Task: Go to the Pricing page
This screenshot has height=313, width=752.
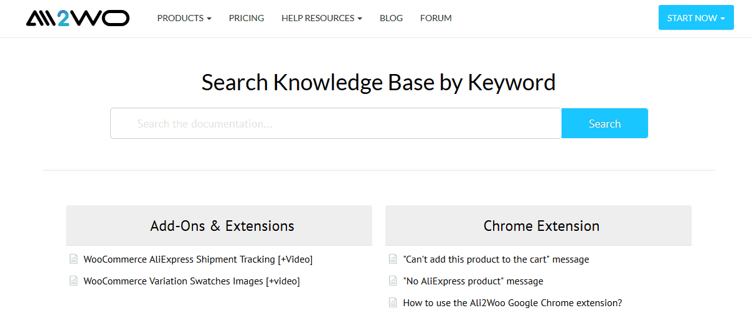Action: [247, 18]
